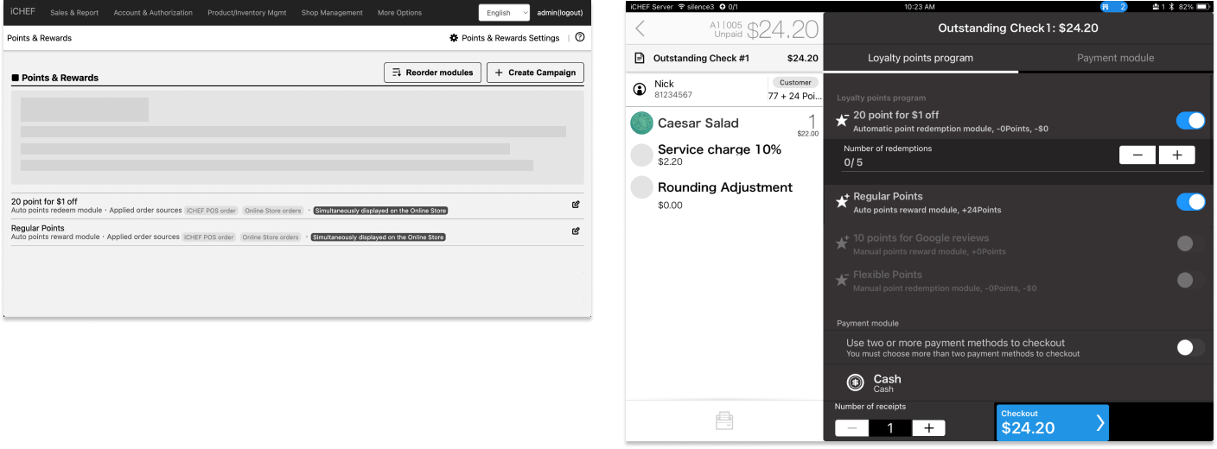
Task: Expand the More Options menu
Action: 399,13
